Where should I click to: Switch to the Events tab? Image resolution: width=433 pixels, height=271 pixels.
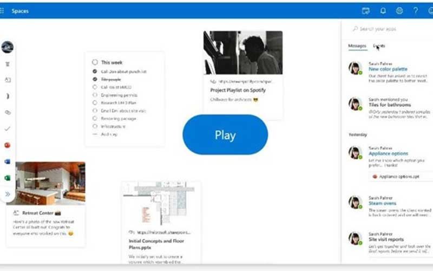click(379, 46)
